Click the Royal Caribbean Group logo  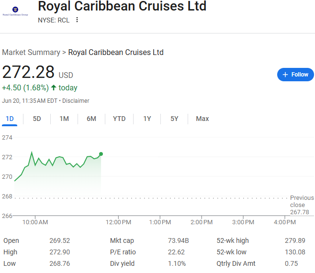tap(15, 11)
